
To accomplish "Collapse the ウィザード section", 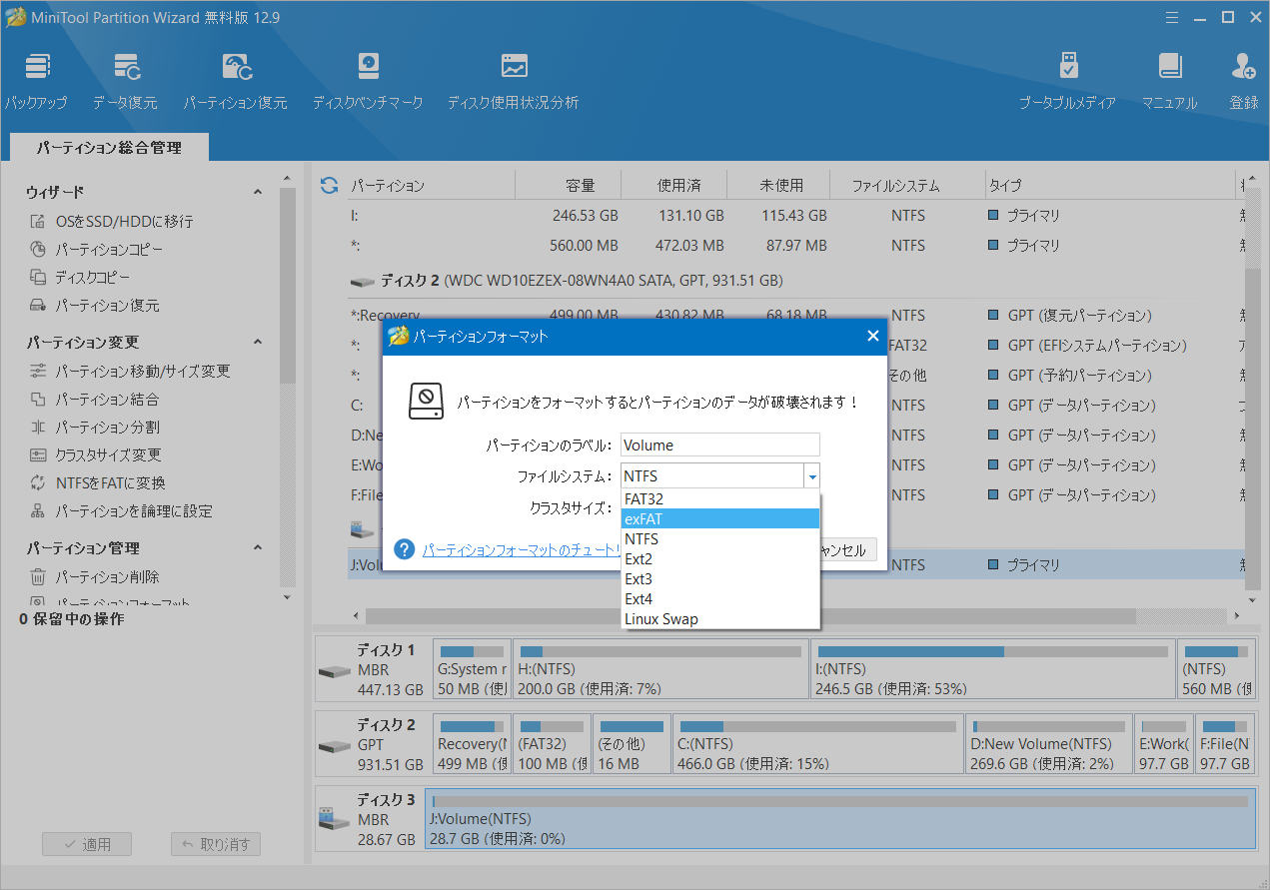I will coord(258,192).
